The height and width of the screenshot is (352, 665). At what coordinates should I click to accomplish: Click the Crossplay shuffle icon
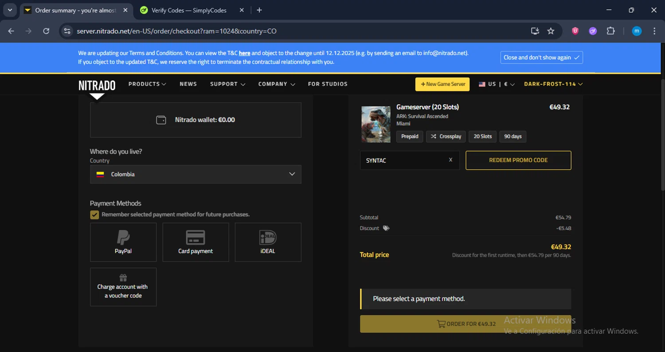coord(434,137)
